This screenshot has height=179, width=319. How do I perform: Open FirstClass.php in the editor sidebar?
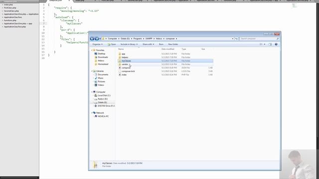pos(10,8)
